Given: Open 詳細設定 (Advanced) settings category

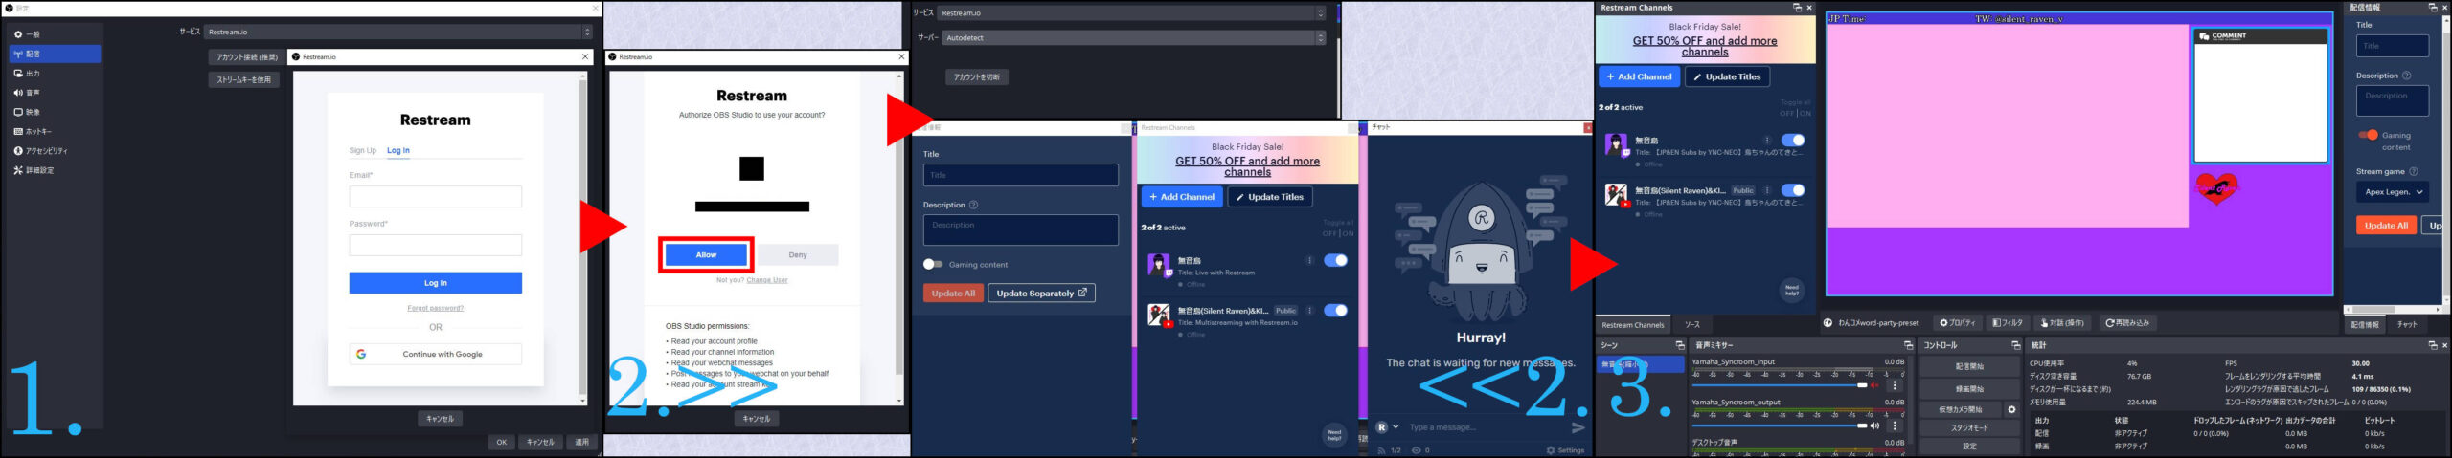Looking at the screenshot, I should [x=55, y=170].
